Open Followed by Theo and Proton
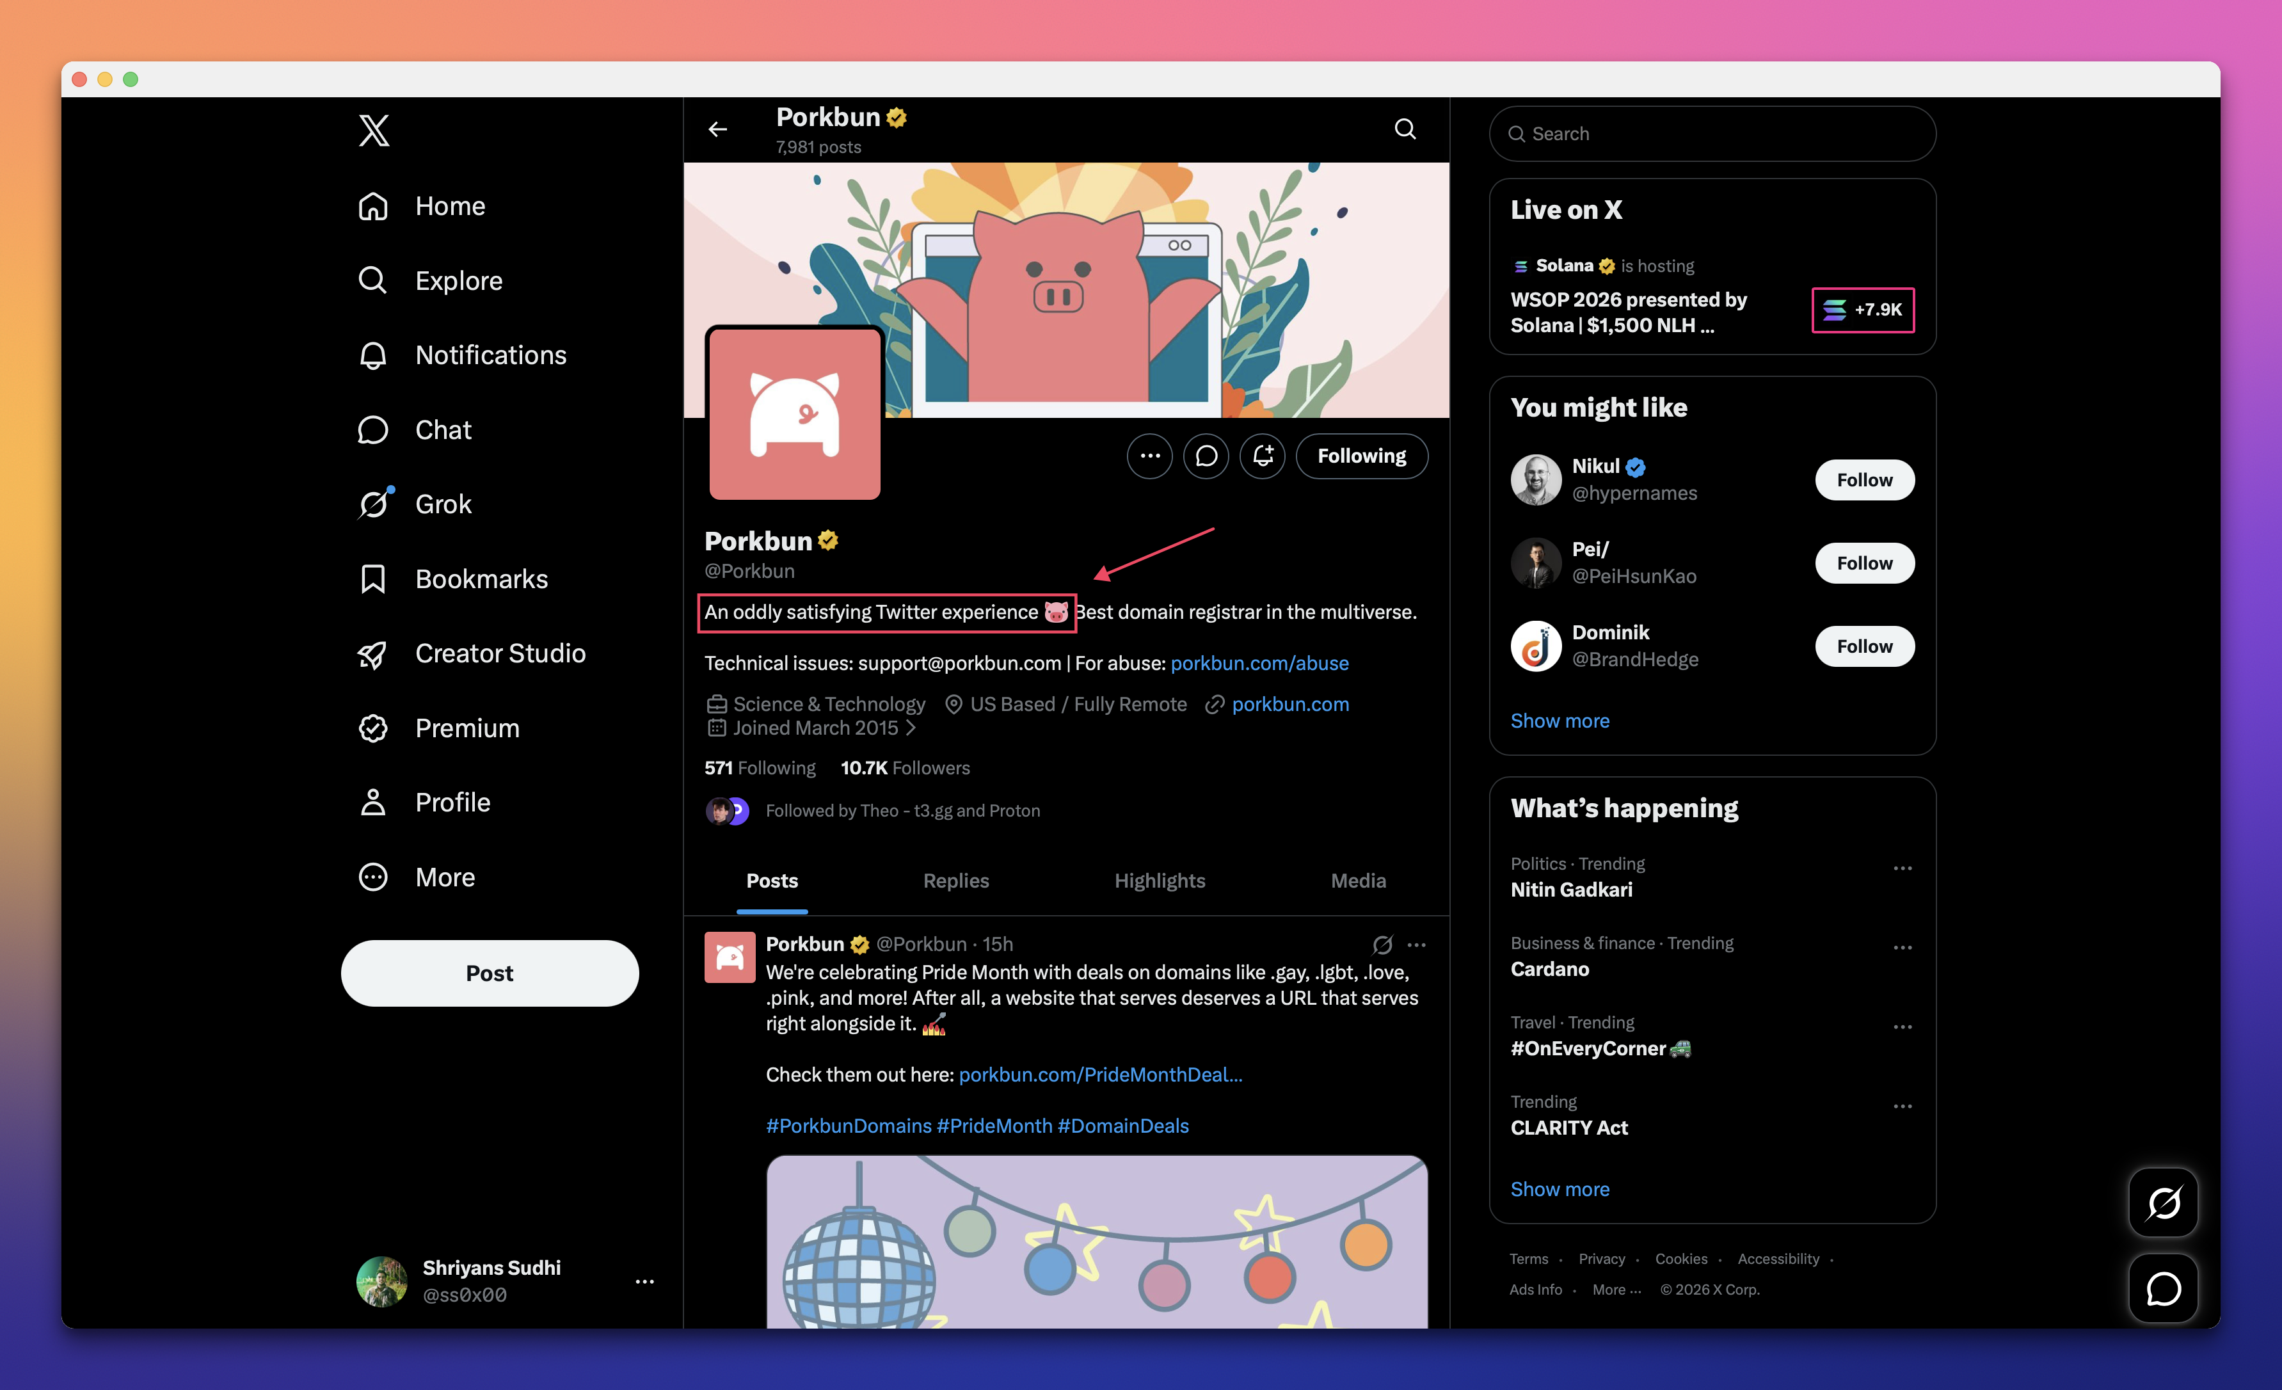 pyautogui.click(x=872, y=810)
